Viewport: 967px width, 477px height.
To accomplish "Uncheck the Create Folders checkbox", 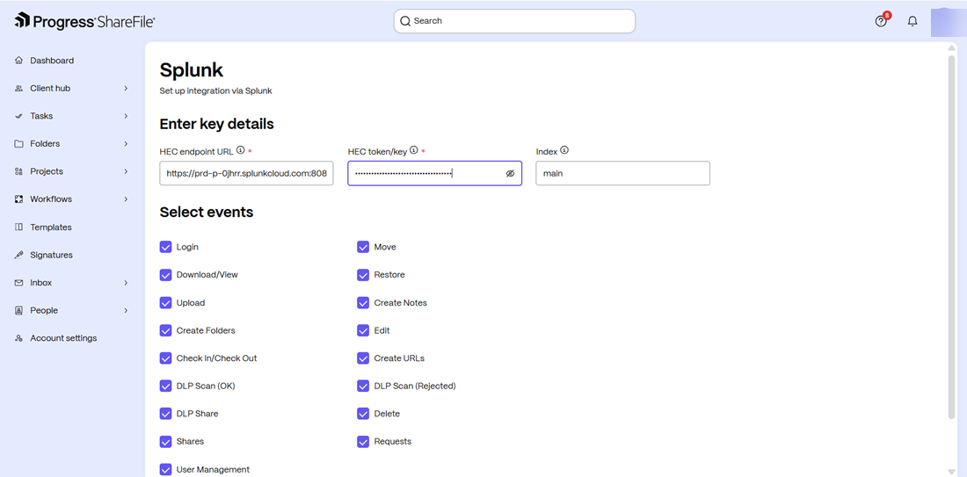I will click(165, 330).
